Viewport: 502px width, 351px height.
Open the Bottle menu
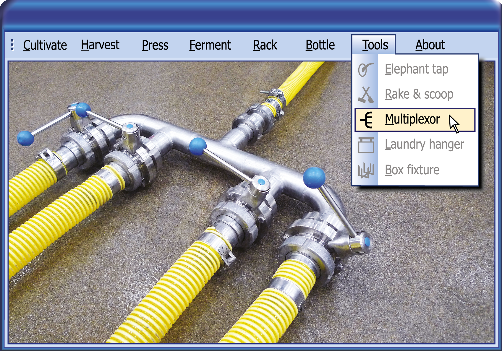[x=320, y=45]
